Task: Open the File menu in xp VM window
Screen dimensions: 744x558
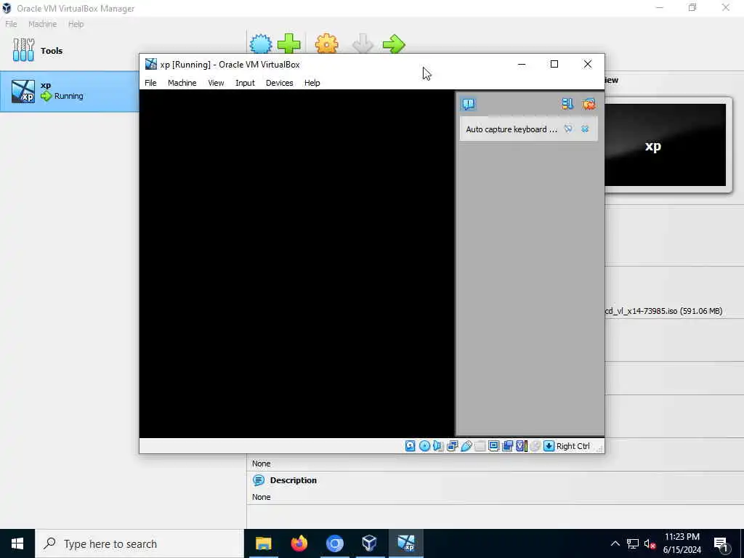Action: click(x=150, y=83)
